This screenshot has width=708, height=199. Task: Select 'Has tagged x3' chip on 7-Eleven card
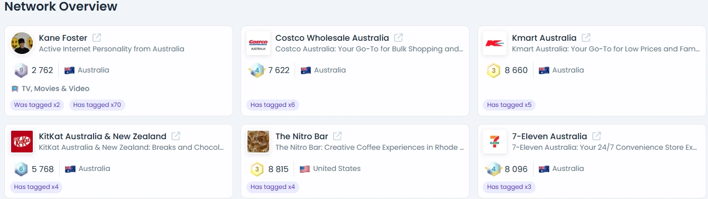point(509,187)
